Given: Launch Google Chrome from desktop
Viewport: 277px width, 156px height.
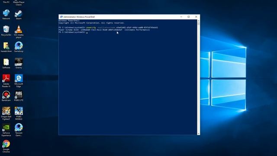Looking at the screenshot, I should 6,146.
